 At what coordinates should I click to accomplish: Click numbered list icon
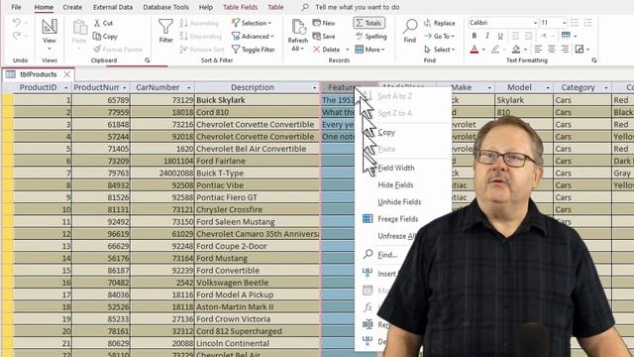point(587,23)
